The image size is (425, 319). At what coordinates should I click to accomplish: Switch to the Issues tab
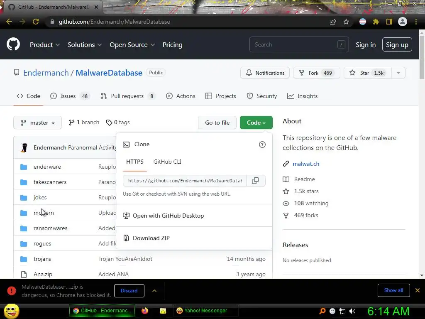[x=69, y=96]
